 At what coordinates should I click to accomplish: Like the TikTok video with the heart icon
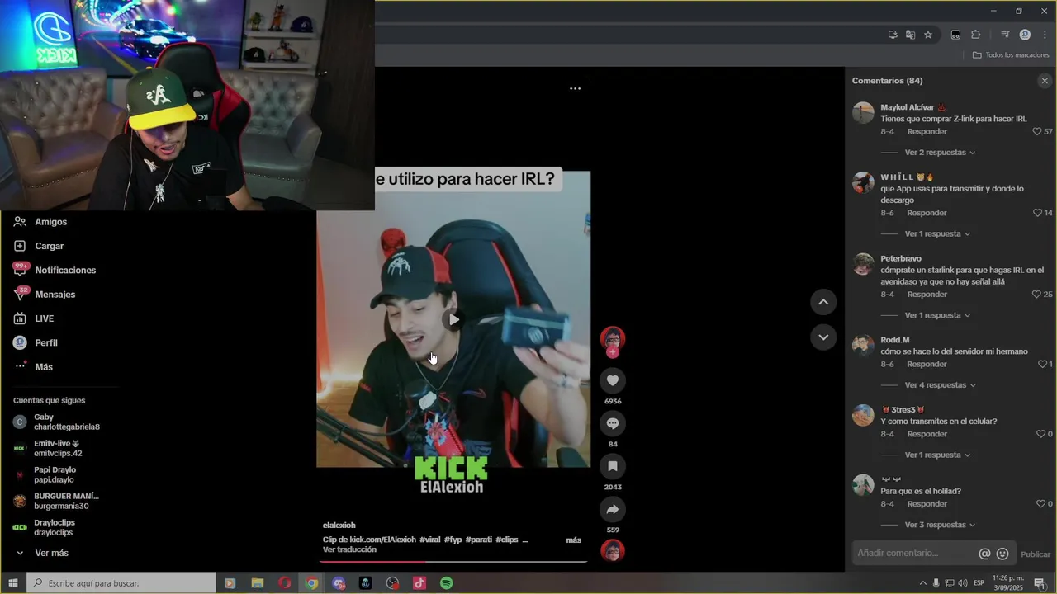(613, 380)
